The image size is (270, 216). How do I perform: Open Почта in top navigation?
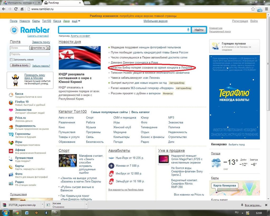[13, 21]
